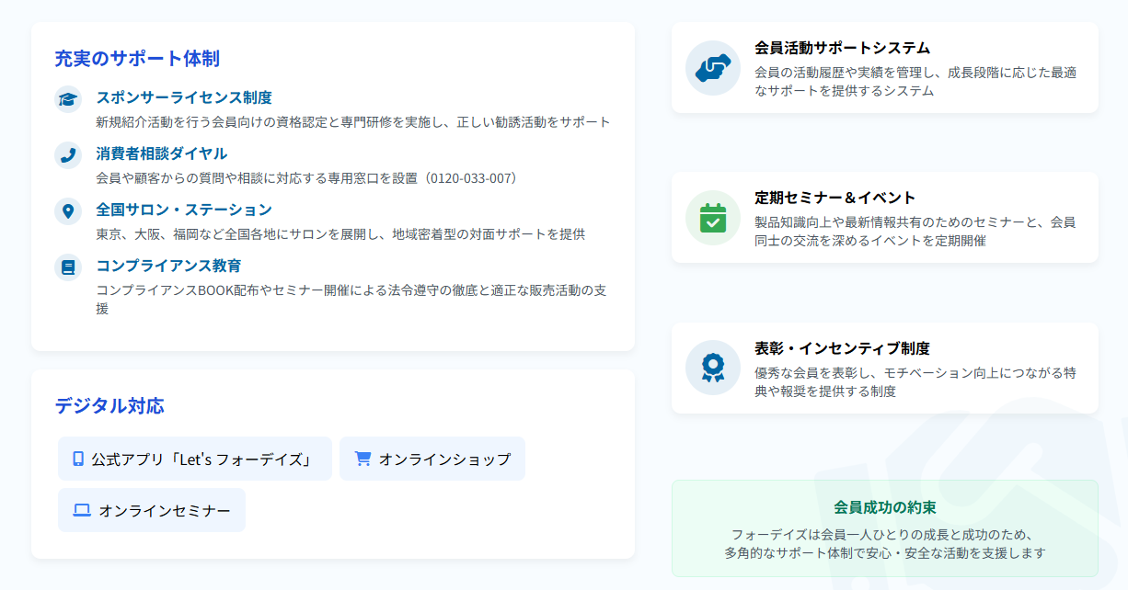Click the shopping cart icon in オンラインショップ chip
This screenshot has width=1128, height=590.
click(363, 459)
